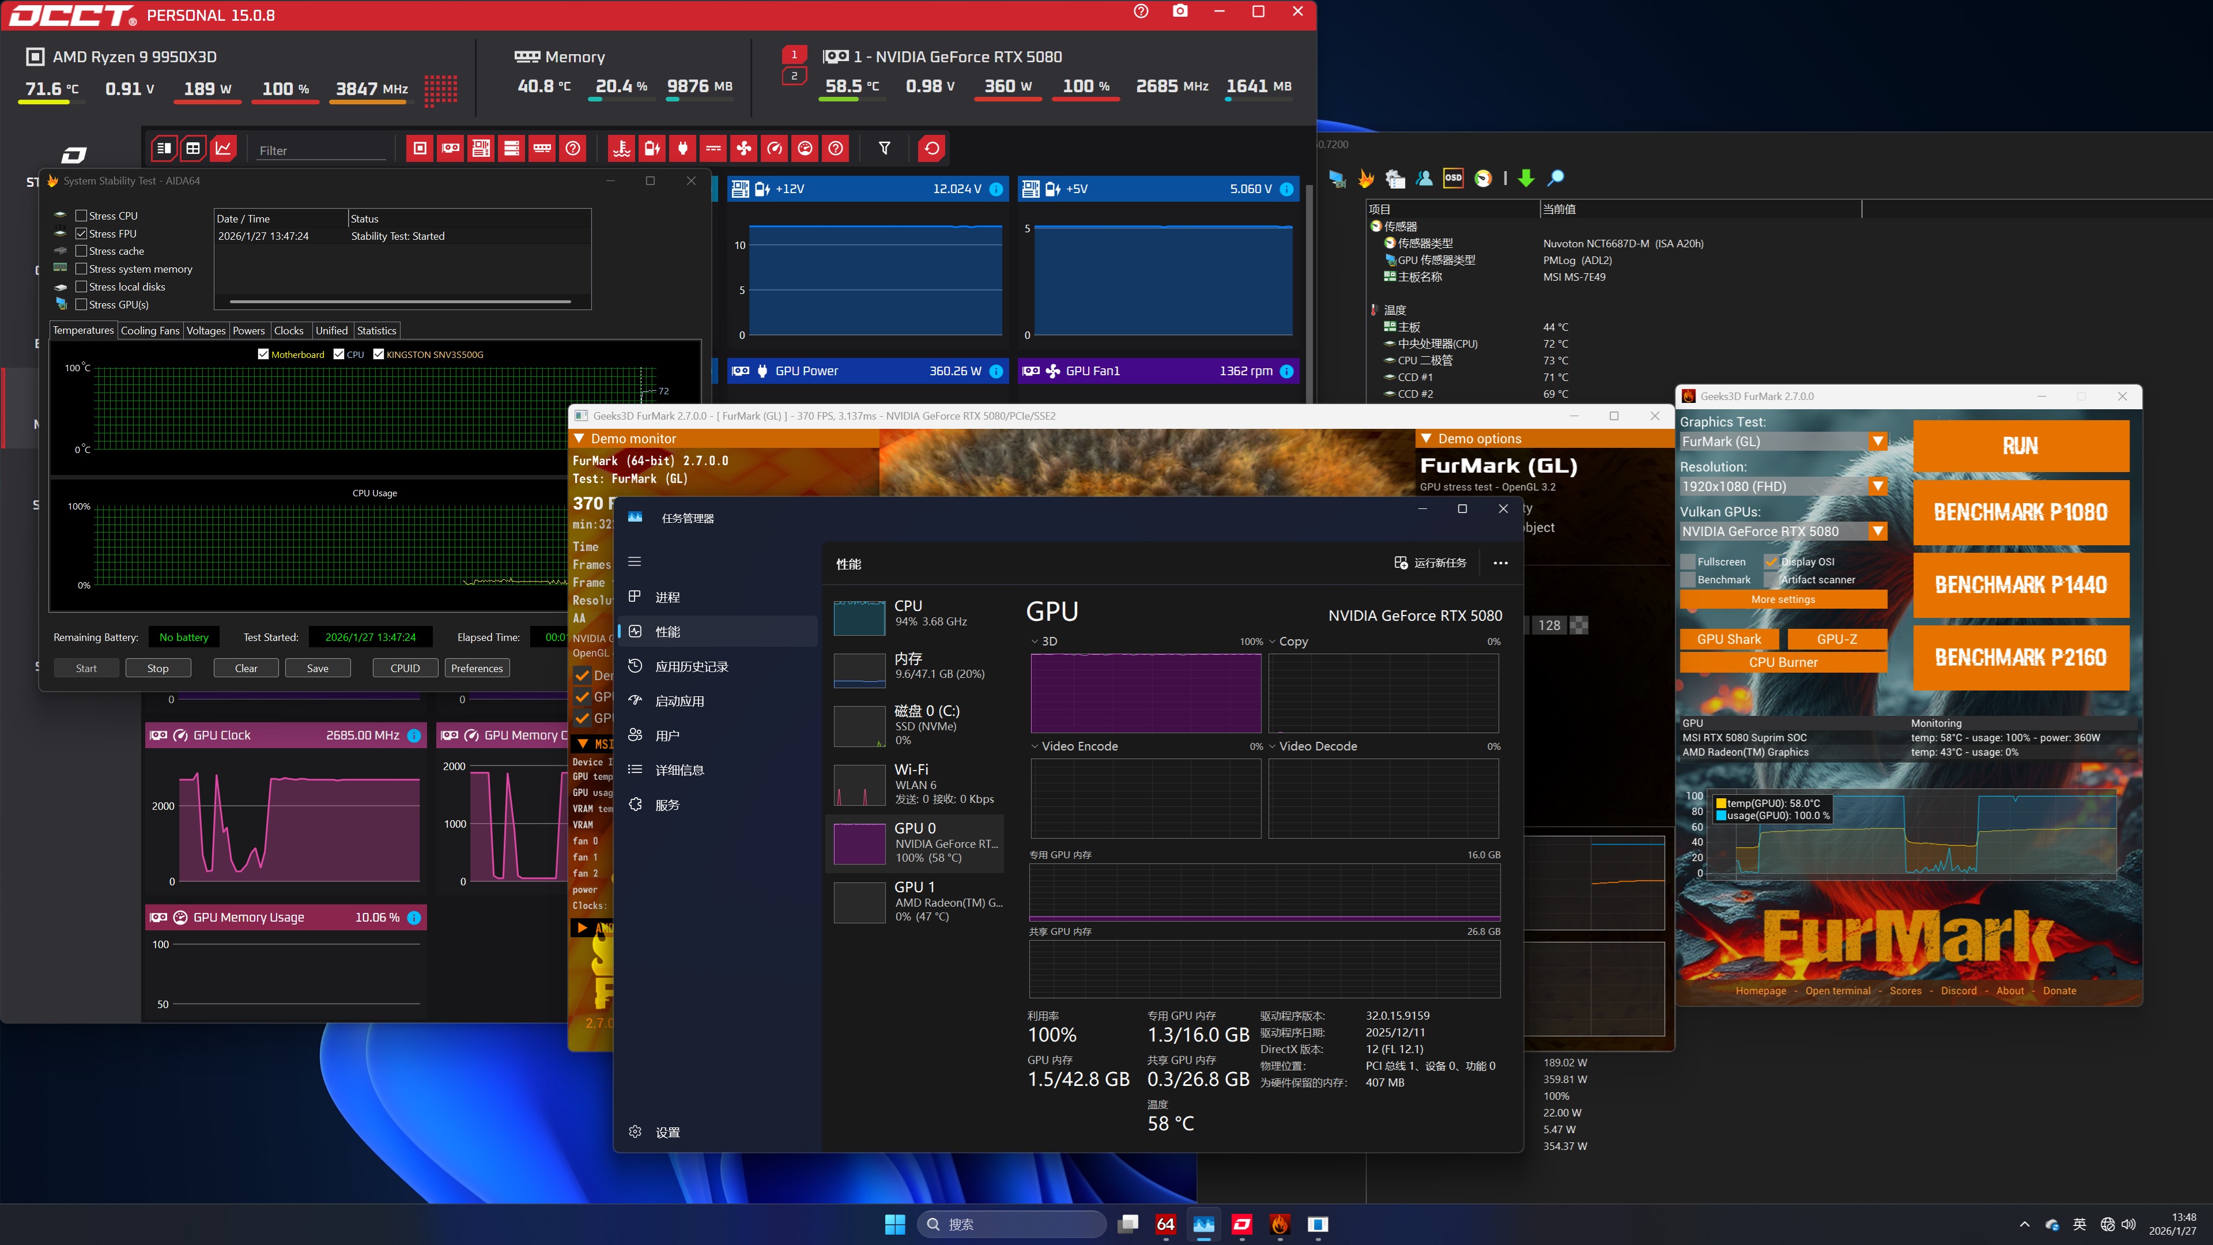Switch to the Cooling Fans tab
Viewport: 2213px width, 1245px height.
pos(149,331)
